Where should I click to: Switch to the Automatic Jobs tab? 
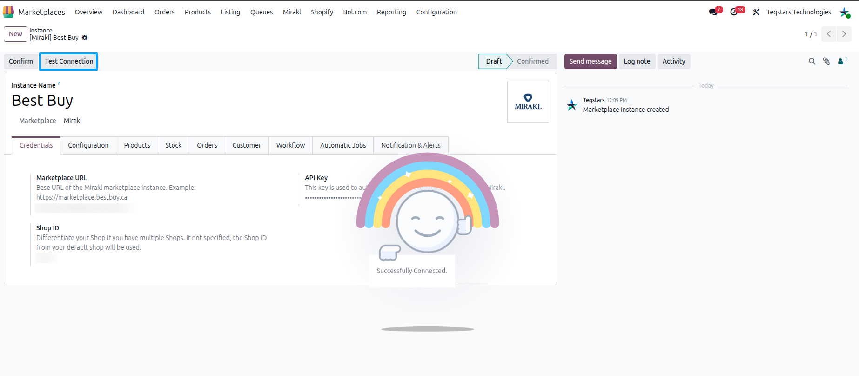click(x=343, y=145)
